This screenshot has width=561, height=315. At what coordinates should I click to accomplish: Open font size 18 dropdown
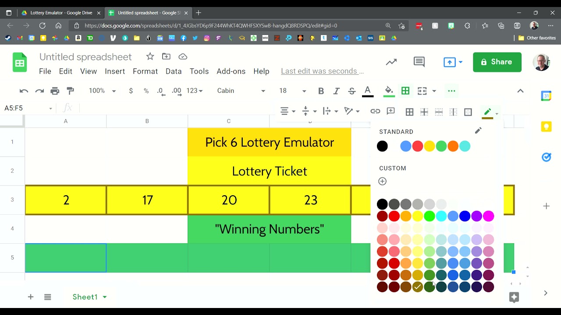tap(292, 91)
